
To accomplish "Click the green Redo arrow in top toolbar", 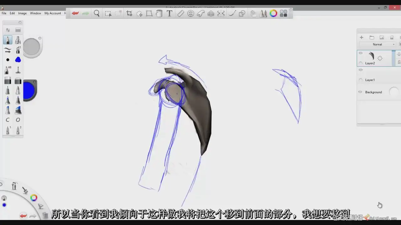I will click(85, 13).
